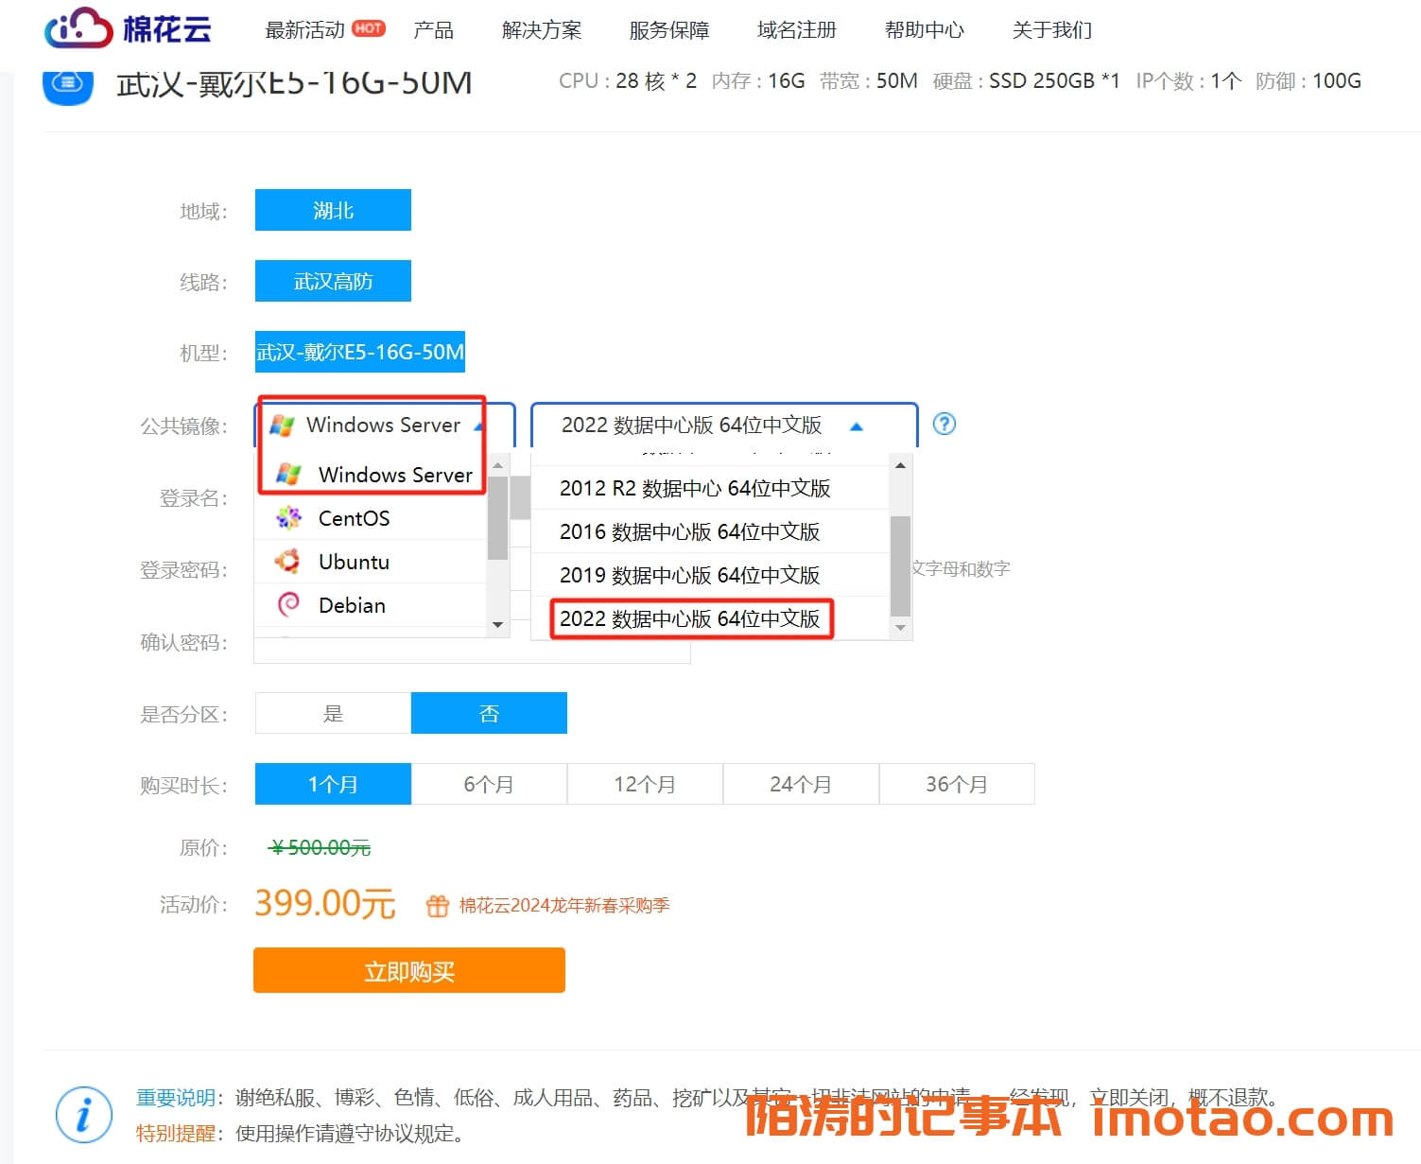Select the 湖北 region button

click(333, 210)
